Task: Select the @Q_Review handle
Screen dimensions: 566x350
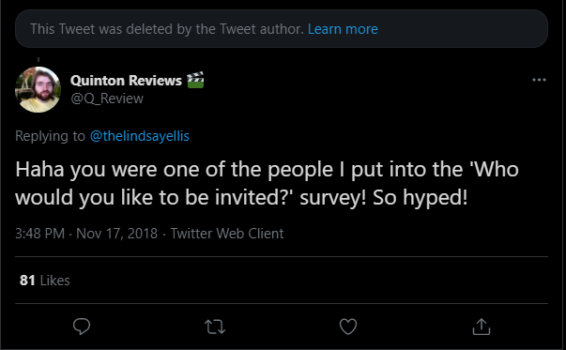Action: pos(107,99)
